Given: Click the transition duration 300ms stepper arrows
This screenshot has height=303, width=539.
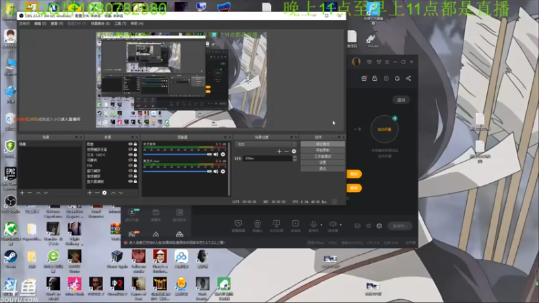Looking at the screenshot, I should tap(294, 158).
